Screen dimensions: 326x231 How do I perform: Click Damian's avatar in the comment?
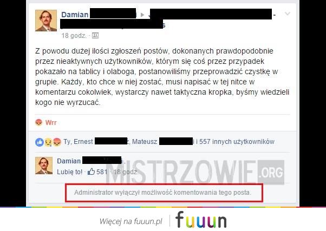tap(44, 166)
